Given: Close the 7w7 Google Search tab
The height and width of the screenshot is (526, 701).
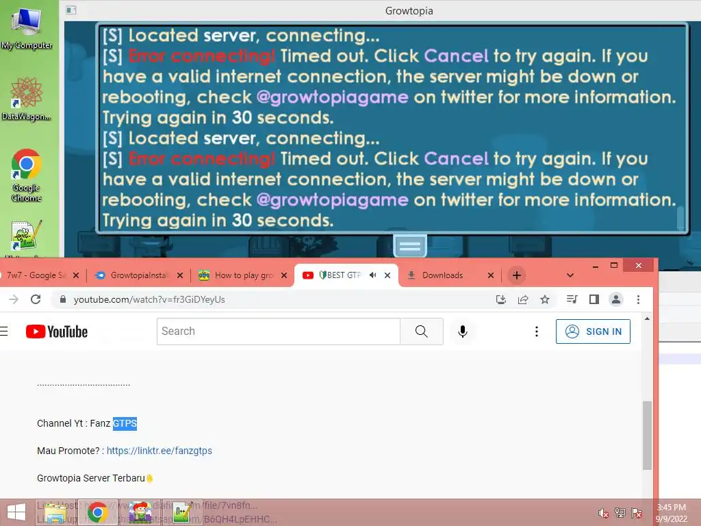Looking at the screenshot, I should tap(76, 275).
